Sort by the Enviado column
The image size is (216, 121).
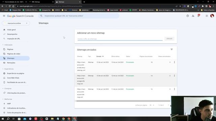tap(100, 56)
